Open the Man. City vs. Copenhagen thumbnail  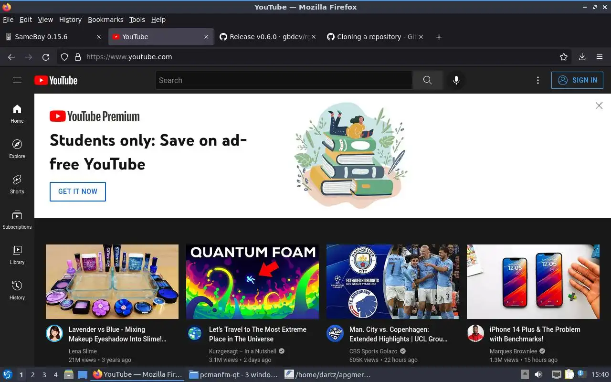pos(393,282)
